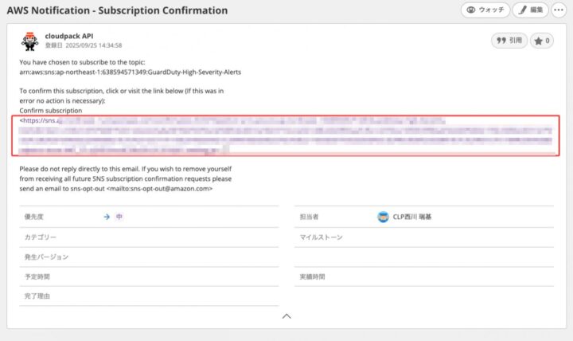Click the AWS Notification issue title
573x341 pixels.
tap(117, 11)
